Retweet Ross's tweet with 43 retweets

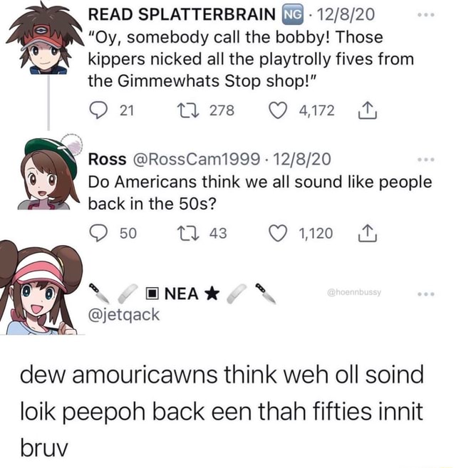(187, 233)
